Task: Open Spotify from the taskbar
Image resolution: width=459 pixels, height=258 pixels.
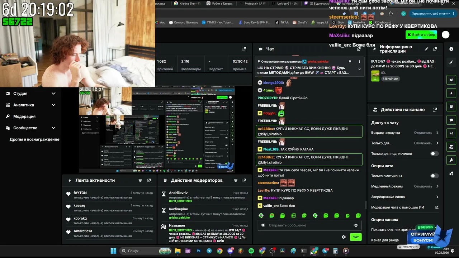Action: click(251, 251)
